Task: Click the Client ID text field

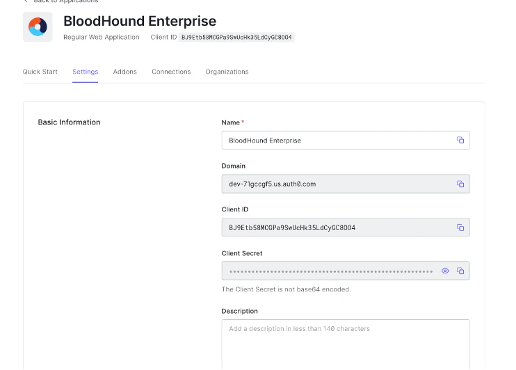Action: 334,227
